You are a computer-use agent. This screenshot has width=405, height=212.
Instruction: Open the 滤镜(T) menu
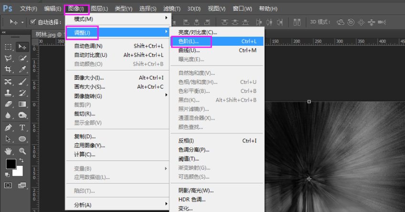pos(172,9)
